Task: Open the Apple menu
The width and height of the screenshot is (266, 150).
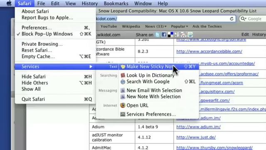Action: (9, 3)
